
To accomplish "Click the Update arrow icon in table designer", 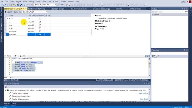I will 5,12.
